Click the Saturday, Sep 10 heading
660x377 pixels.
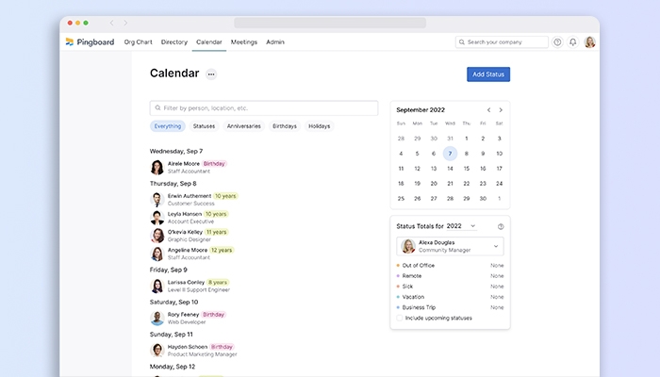173,303
